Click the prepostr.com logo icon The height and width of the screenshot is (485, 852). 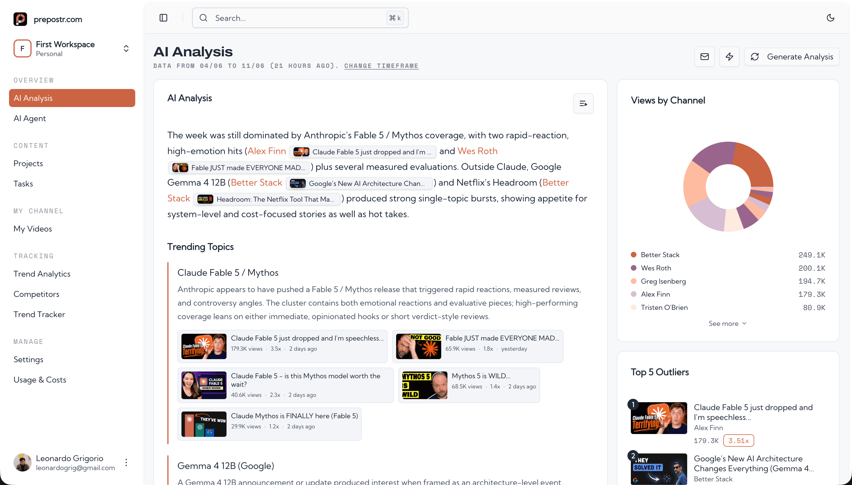click(20, 19)
